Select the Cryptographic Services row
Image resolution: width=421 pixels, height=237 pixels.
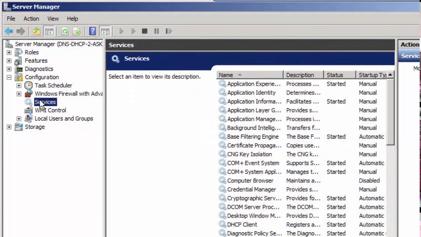coord(302,198)
